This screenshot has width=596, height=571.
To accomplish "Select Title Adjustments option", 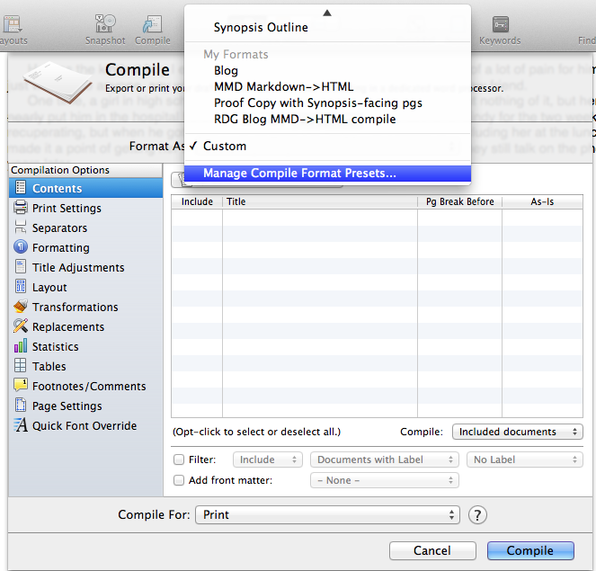I will click(86, 267).
